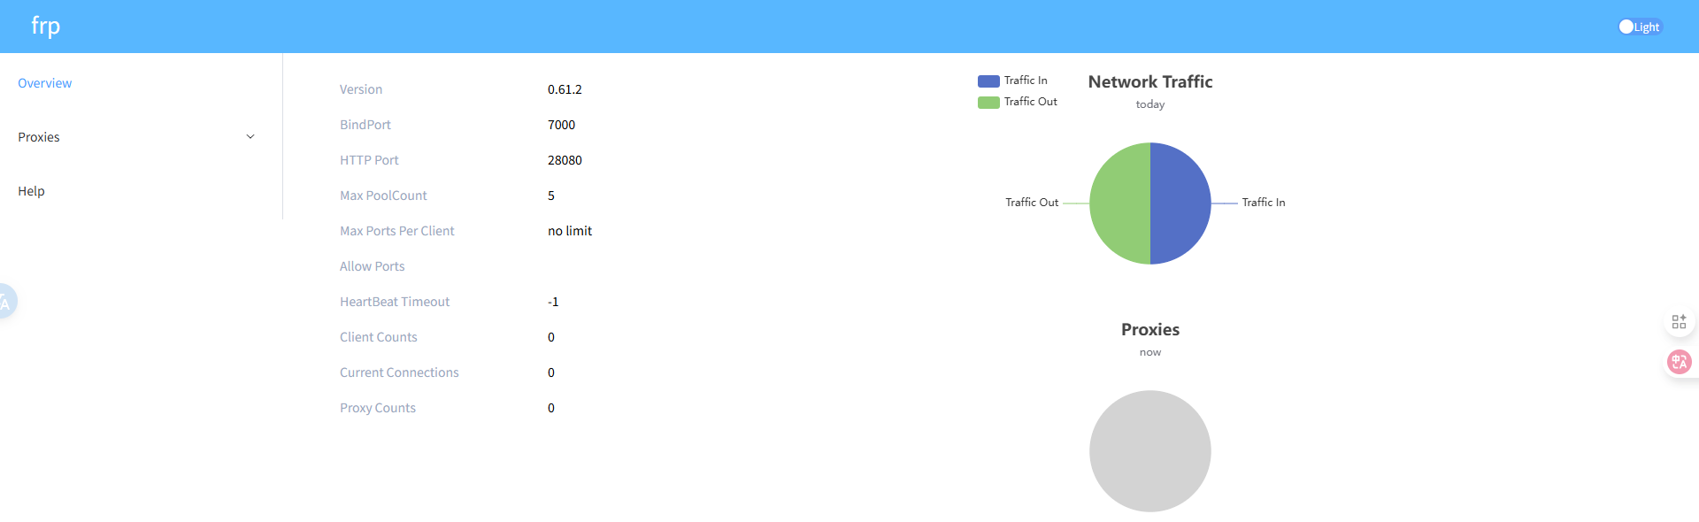Click the Proxies sidebar menu label
1699x522 pixels.
point(39,137)
